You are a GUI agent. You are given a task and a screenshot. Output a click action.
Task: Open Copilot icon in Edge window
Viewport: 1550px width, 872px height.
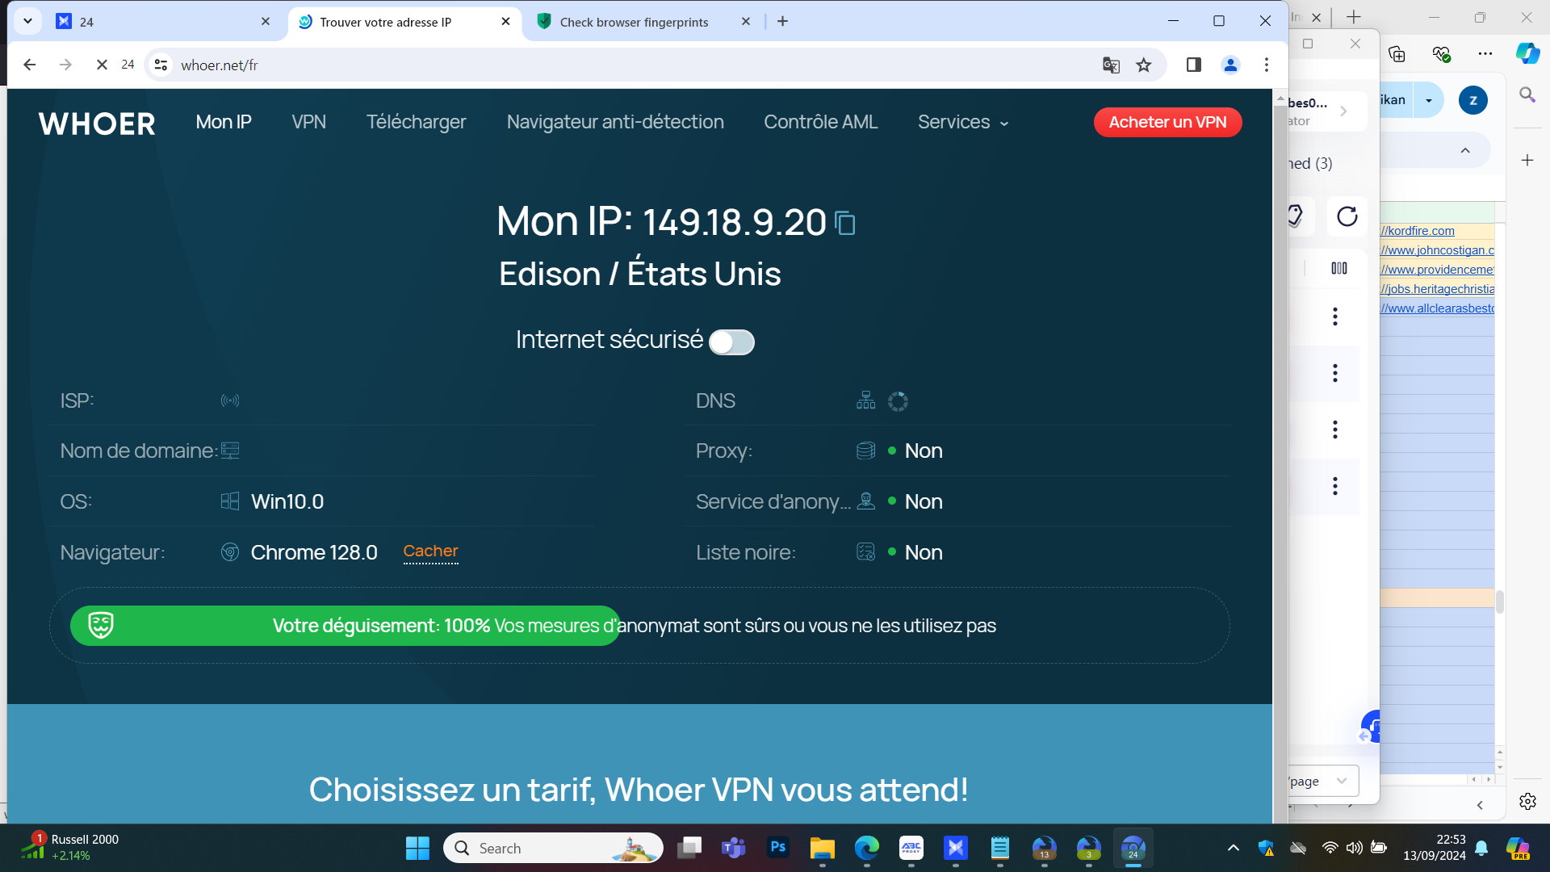click(x=1527, y=53)
